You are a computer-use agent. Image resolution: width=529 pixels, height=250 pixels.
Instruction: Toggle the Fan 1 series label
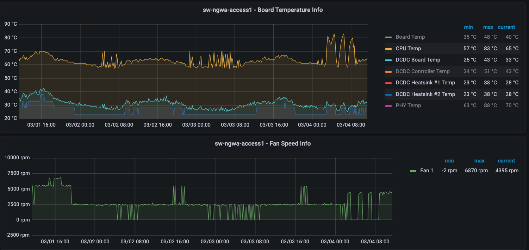click(x=427, y=171)
